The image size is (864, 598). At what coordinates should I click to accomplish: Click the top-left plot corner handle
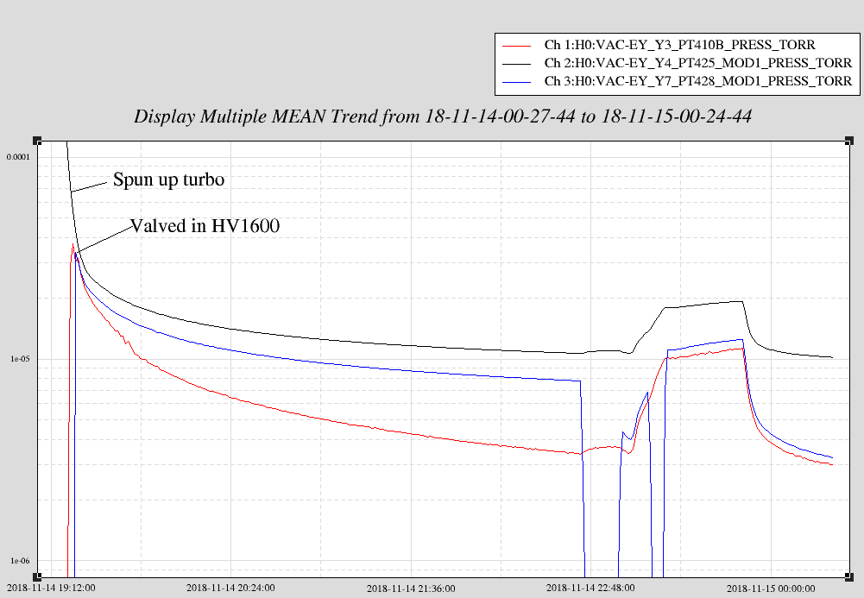[x=37, y=141]
